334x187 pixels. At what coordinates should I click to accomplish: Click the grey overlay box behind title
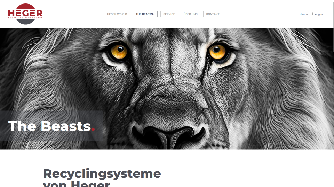pyautogui.click(x=52, y=126)
